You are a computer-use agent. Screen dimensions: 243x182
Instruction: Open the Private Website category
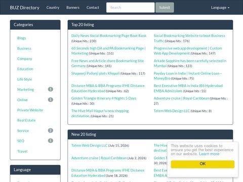click(30, 110)
